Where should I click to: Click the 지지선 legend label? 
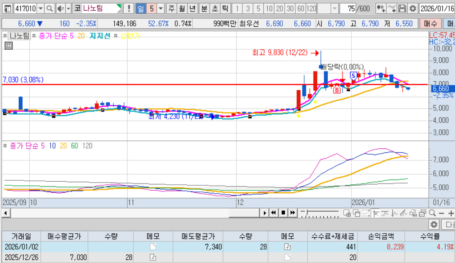click(x=100, y=36)
